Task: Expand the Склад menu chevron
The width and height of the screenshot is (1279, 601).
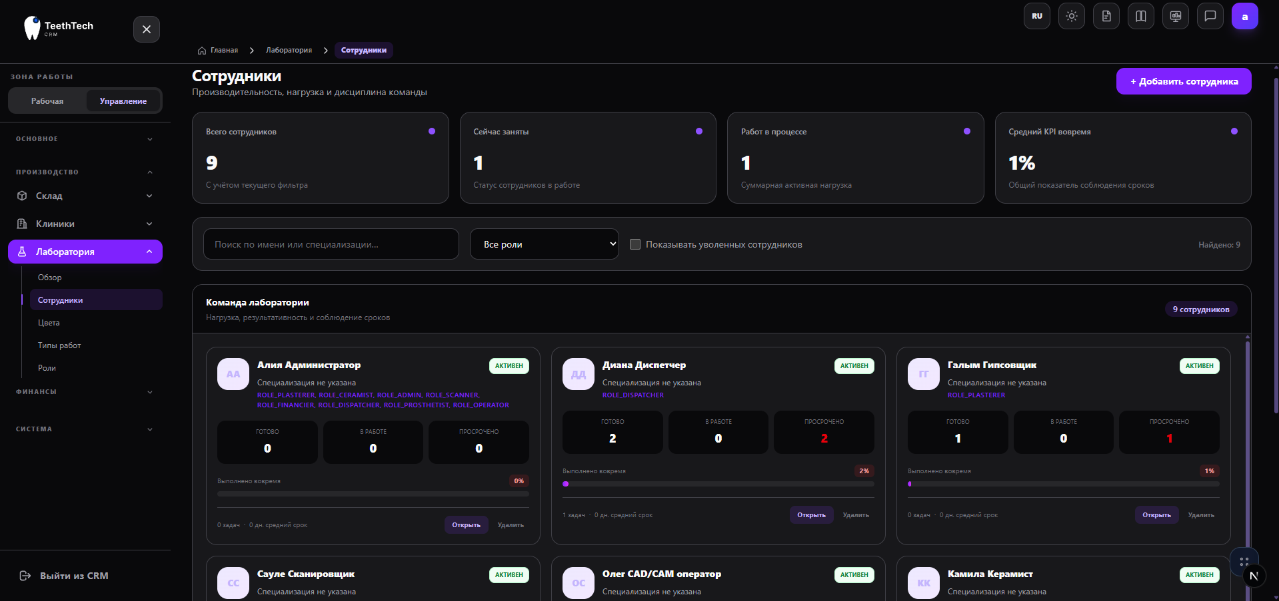Action: pyautogui.click(x=149, y=196)
